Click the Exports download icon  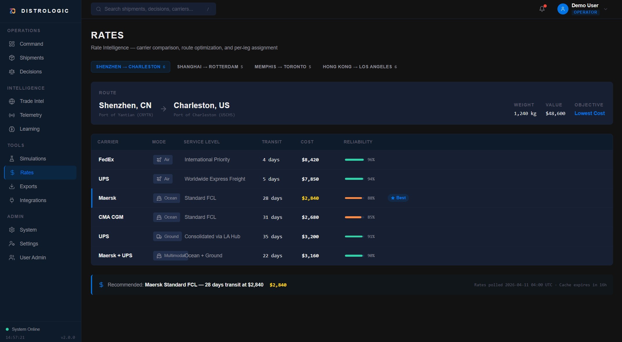[12, 186]
